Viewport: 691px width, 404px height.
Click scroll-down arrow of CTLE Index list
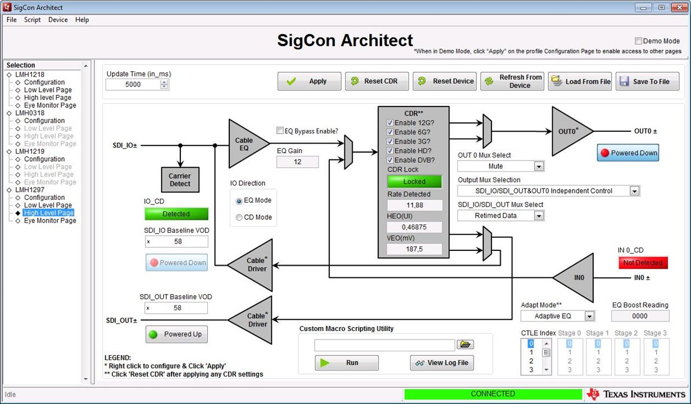546,370
